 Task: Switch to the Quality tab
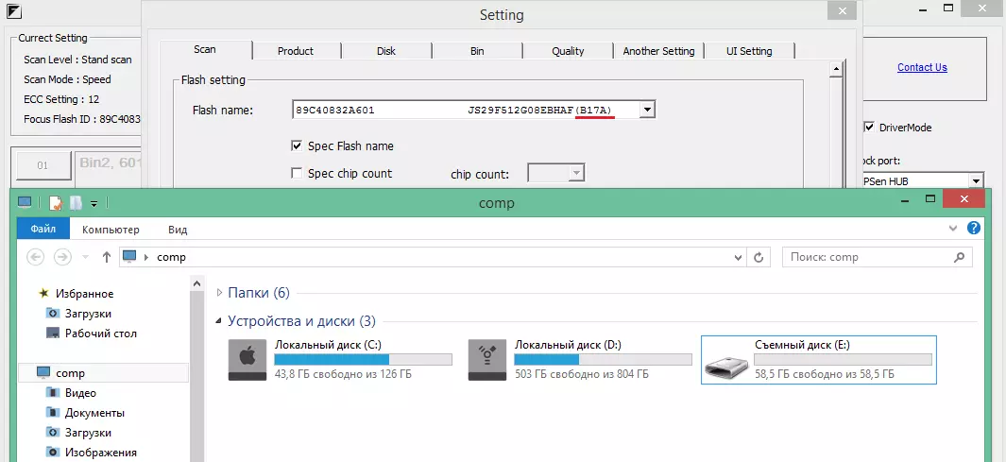click(568, 51)
